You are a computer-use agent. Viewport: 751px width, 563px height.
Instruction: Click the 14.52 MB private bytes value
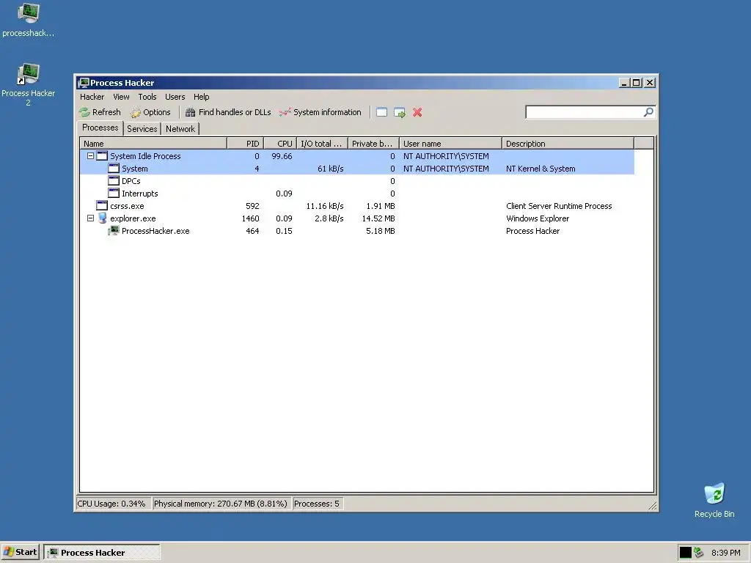point(378,218)
